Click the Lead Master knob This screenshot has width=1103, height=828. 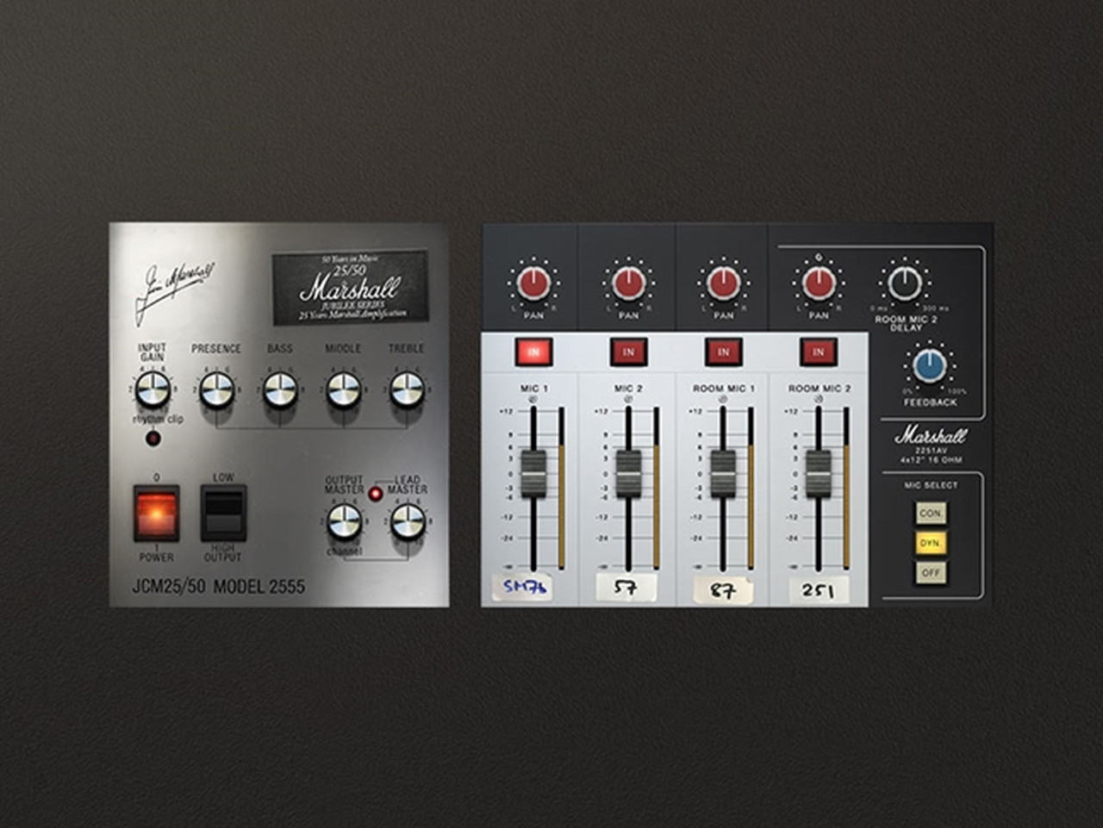click(408, 521)
